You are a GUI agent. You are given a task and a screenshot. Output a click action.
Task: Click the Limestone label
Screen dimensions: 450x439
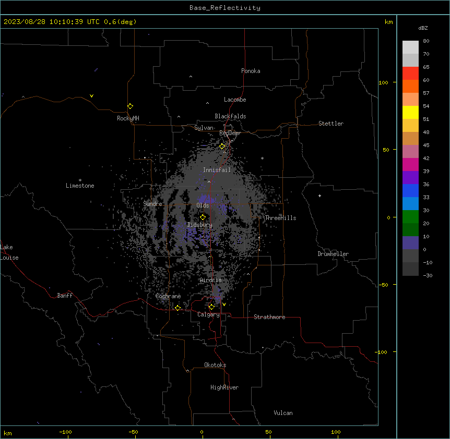[x=80, y=186]
